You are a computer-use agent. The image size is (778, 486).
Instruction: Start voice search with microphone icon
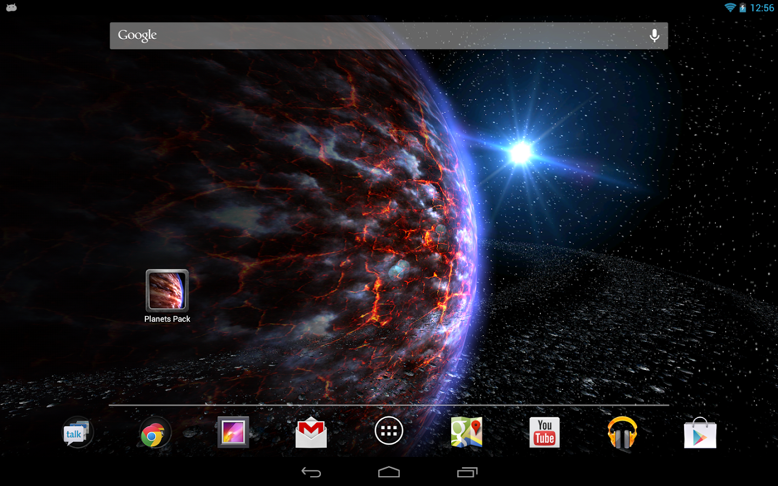click(654, 36)
